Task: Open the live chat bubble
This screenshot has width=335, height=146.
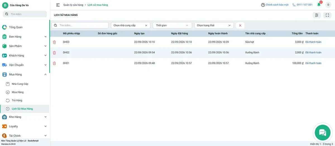Action: [322, 133]
